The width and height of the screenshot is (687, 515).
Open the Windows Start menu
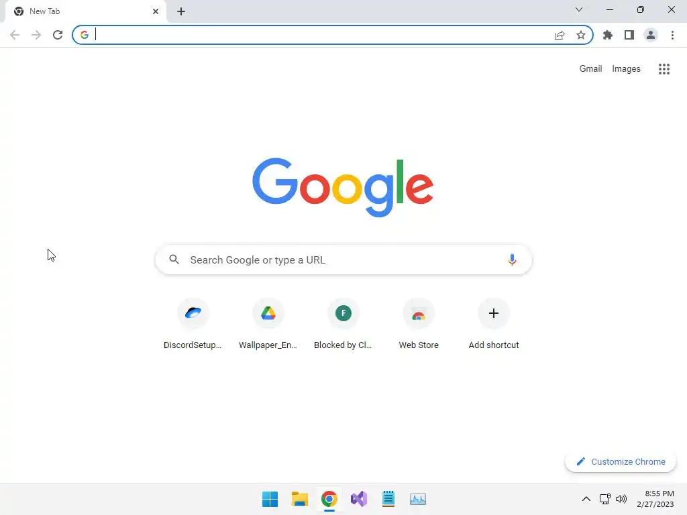(270, 499)
